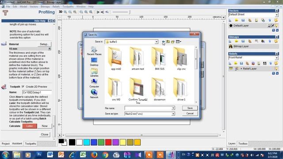Go back to last folder in Save As

coord(163,42)
